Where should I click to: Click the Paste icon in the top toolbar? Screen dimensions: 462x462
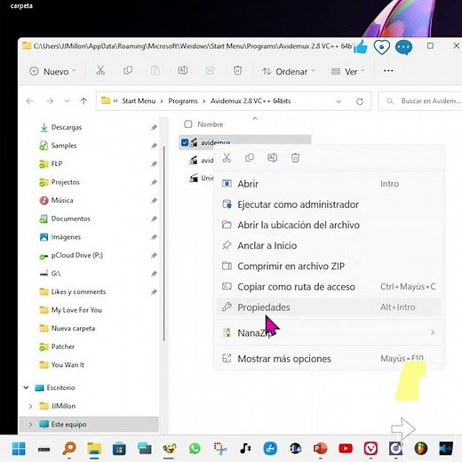click(x=155, y=71)
